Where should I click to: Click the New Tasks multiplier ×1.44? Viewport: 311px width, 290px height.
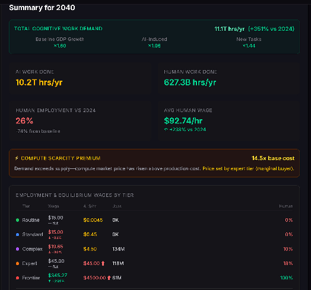(x=249, y=46)
